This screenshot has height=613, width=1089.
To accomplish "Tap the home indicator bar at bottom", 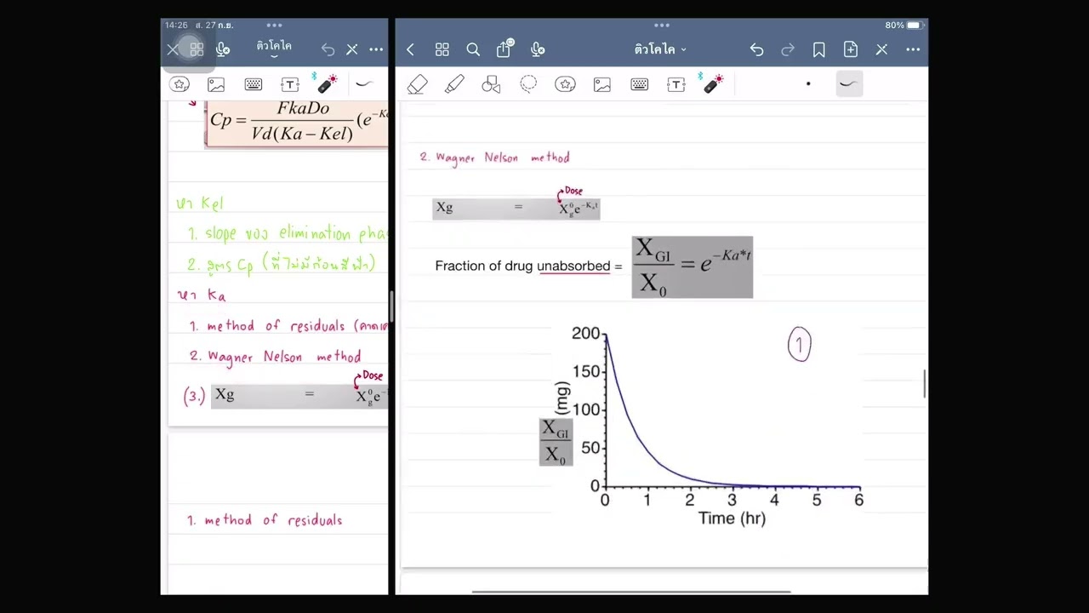I will point(631,592).
